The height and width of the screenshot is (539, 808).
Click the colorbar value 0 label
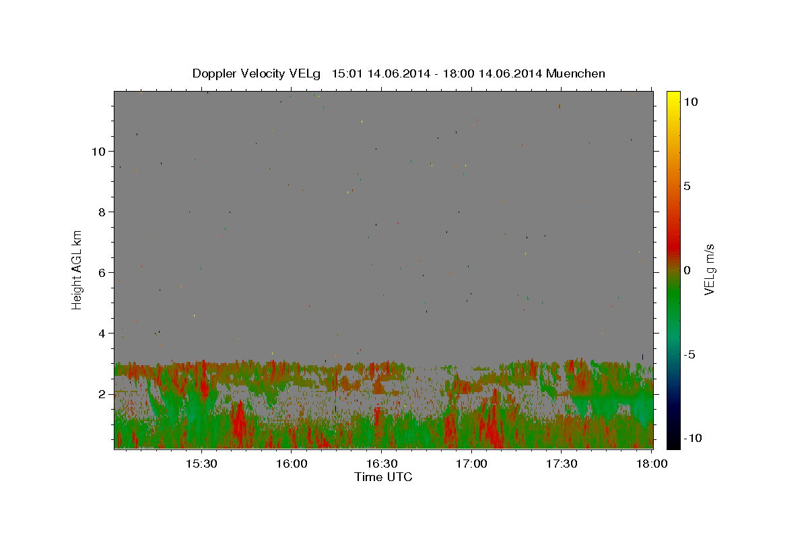click(x=687, y=270)
